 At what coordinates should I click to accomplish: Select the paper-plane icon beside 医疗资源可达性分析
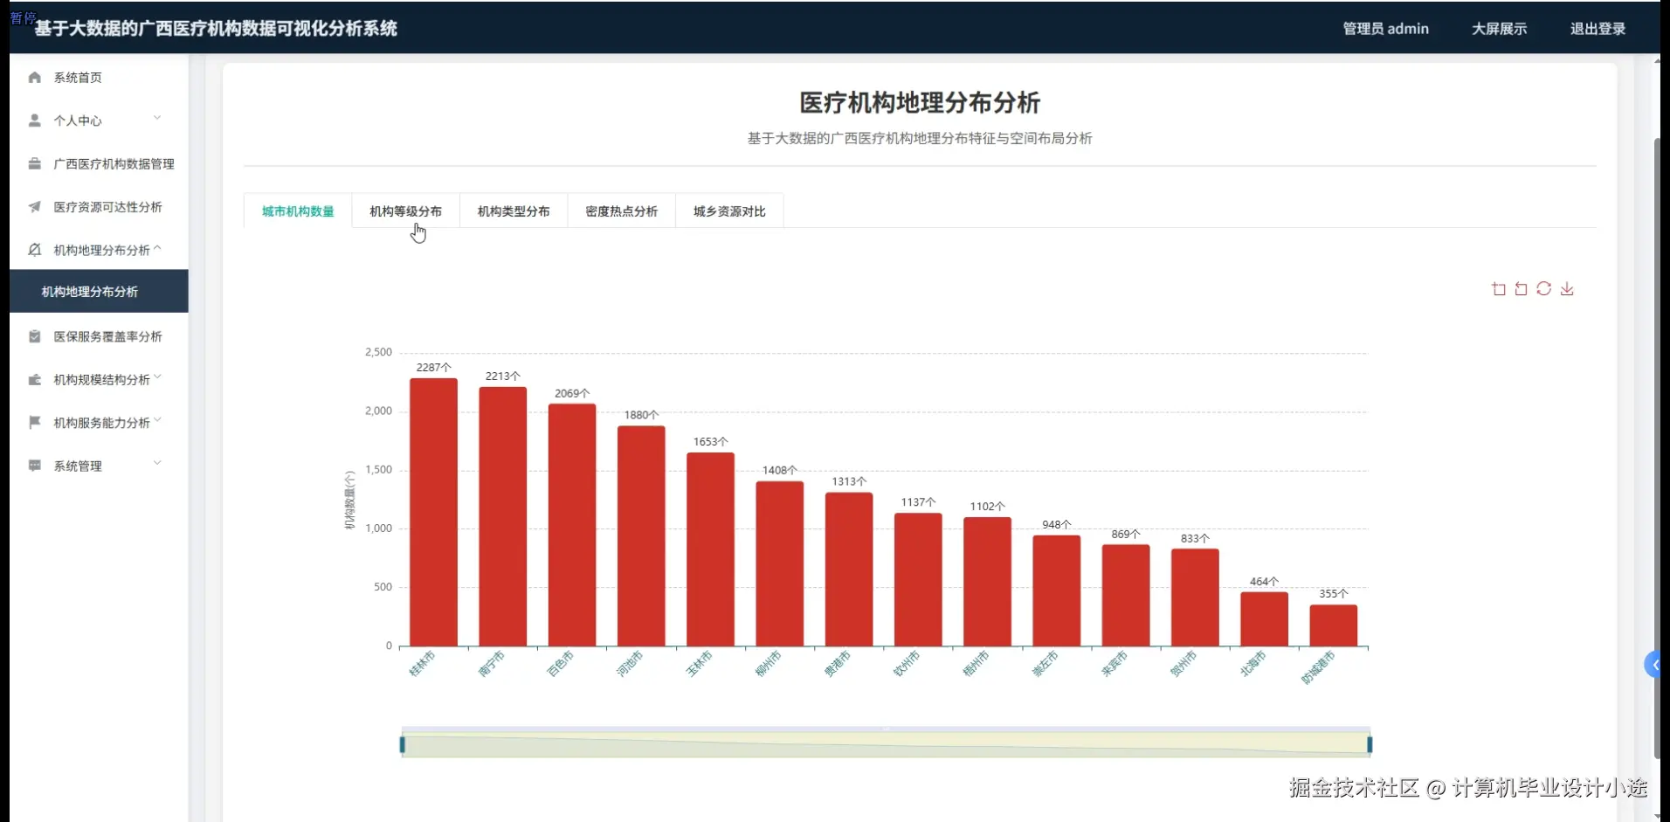[x=34, y=207]
